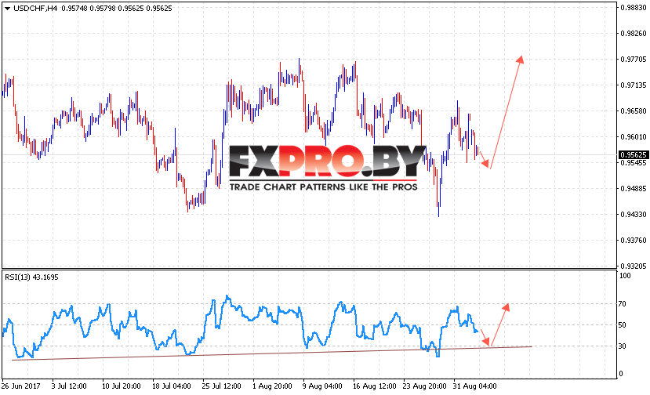Click the RSI 0 level label
This screenshot has width=650, height=395.
[620, 373]
